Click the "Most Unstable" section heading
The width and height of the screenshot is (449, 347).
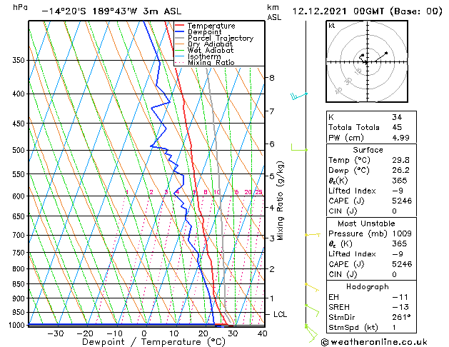pyautogui.click(x=366, y=223)
